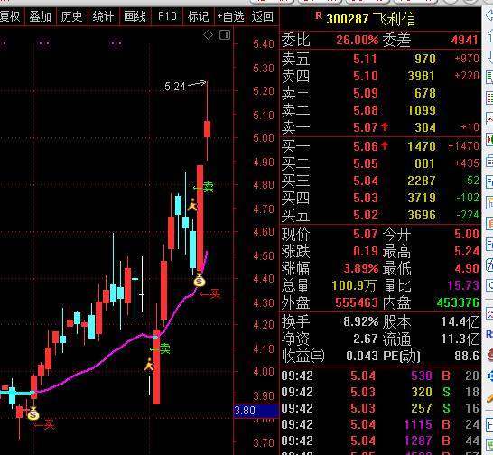Click runner signal icon near 4.00 level

tap(149, 365)
